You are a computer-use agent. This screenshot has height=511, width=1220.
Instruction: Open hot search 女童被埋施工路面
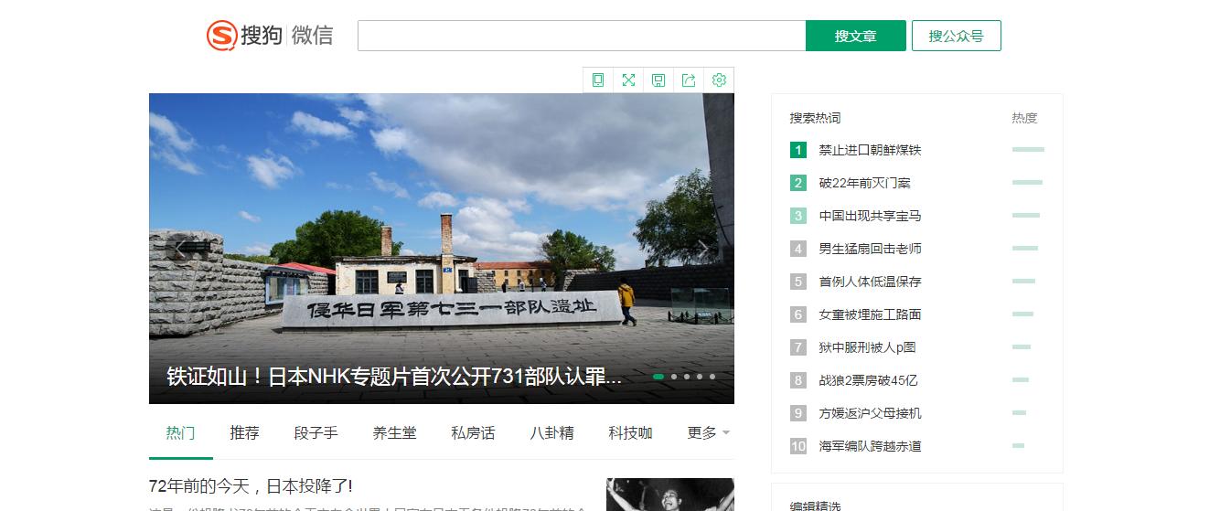click(x=870, y=314)
